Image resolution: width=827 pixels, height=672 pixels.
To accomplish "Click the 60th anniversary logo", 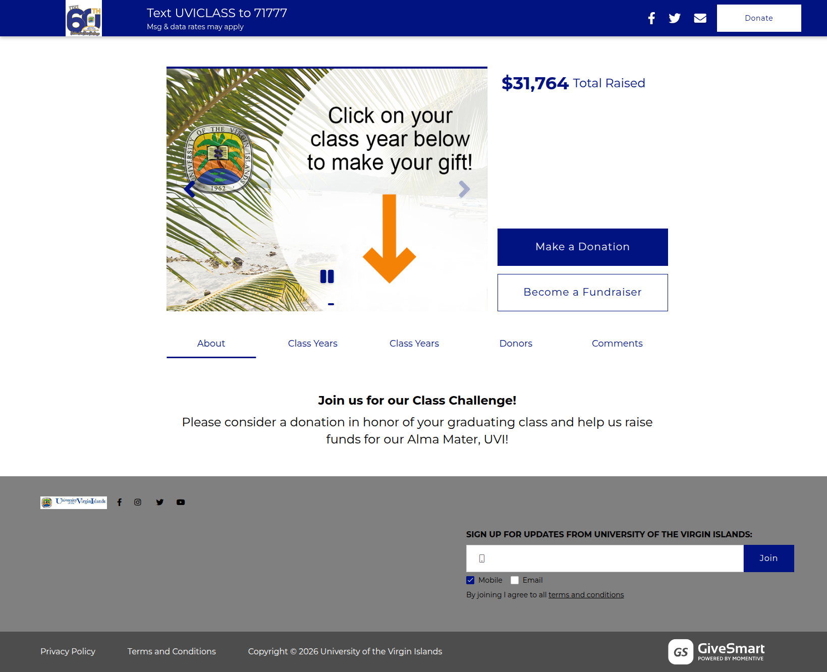I will (x=84, y=18).
